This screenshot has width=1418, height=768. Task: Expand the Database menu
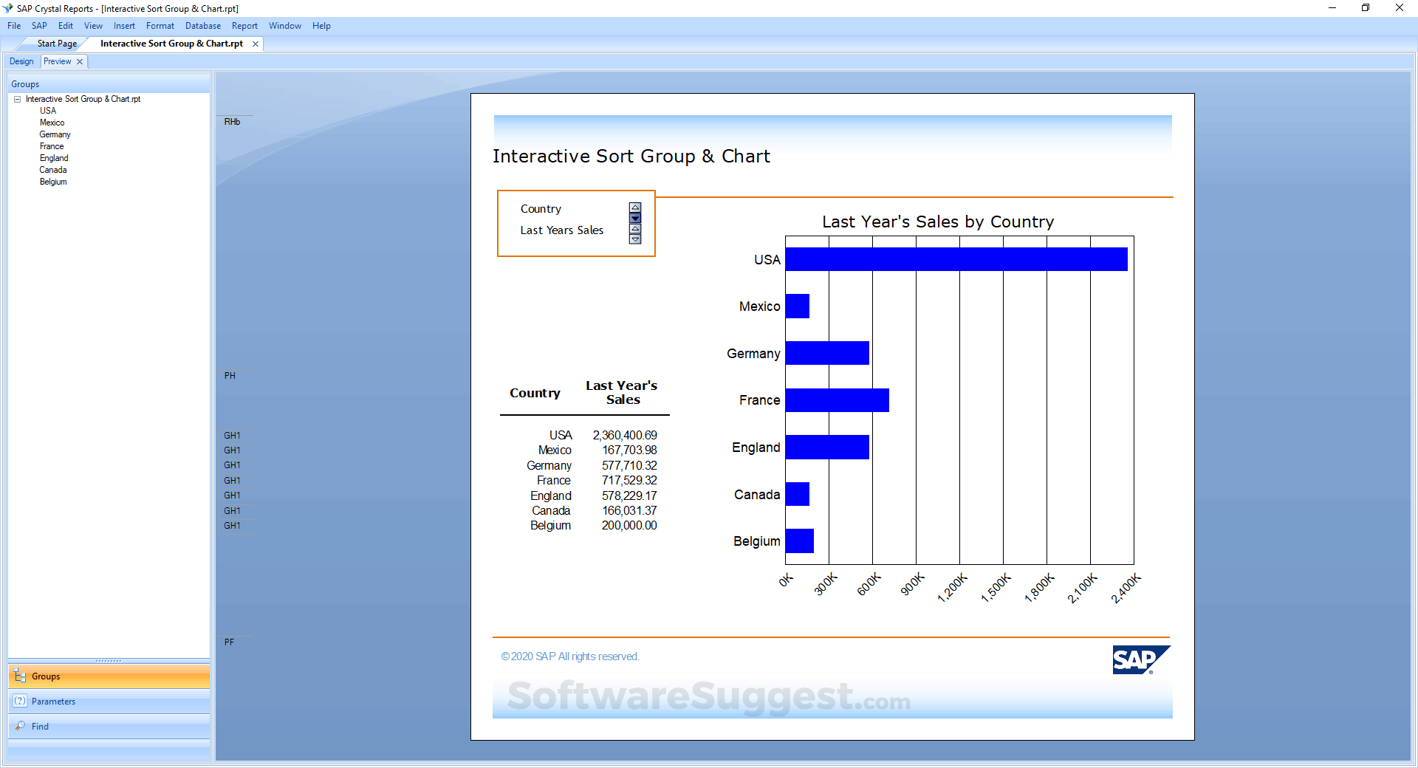tap(202, 25)
